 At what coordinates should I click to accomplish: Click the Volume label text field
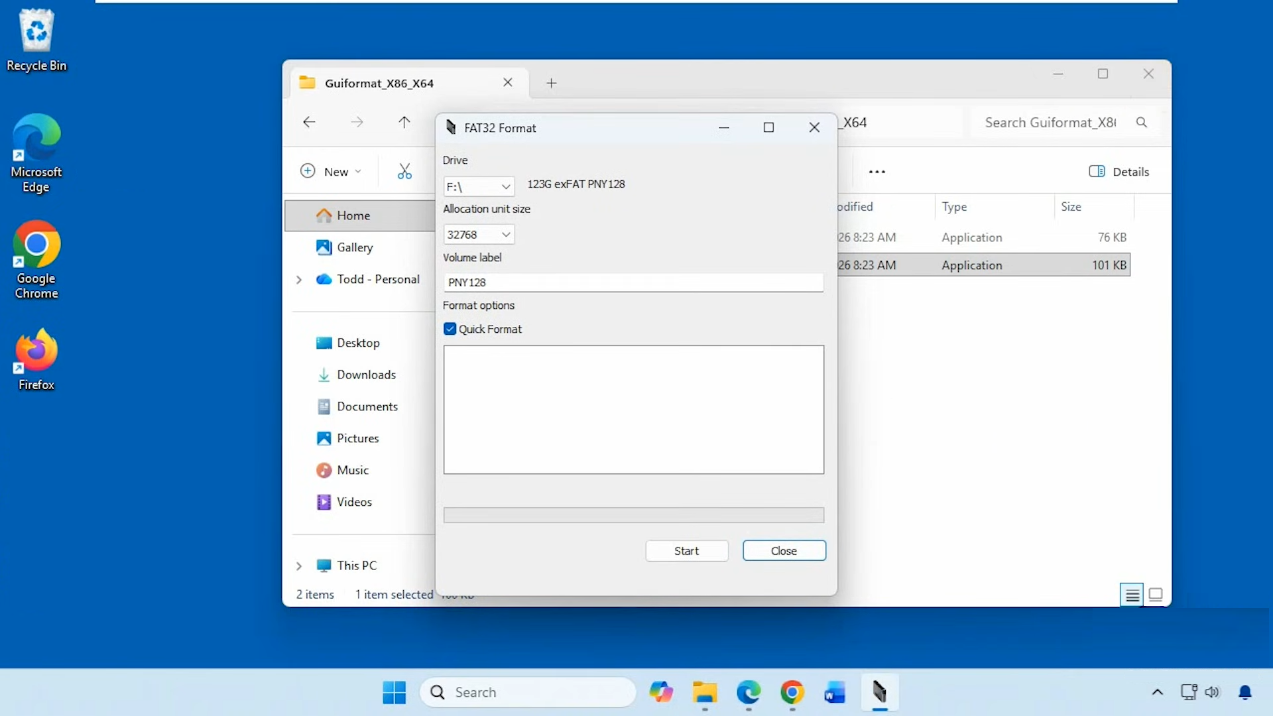point(633,282)
